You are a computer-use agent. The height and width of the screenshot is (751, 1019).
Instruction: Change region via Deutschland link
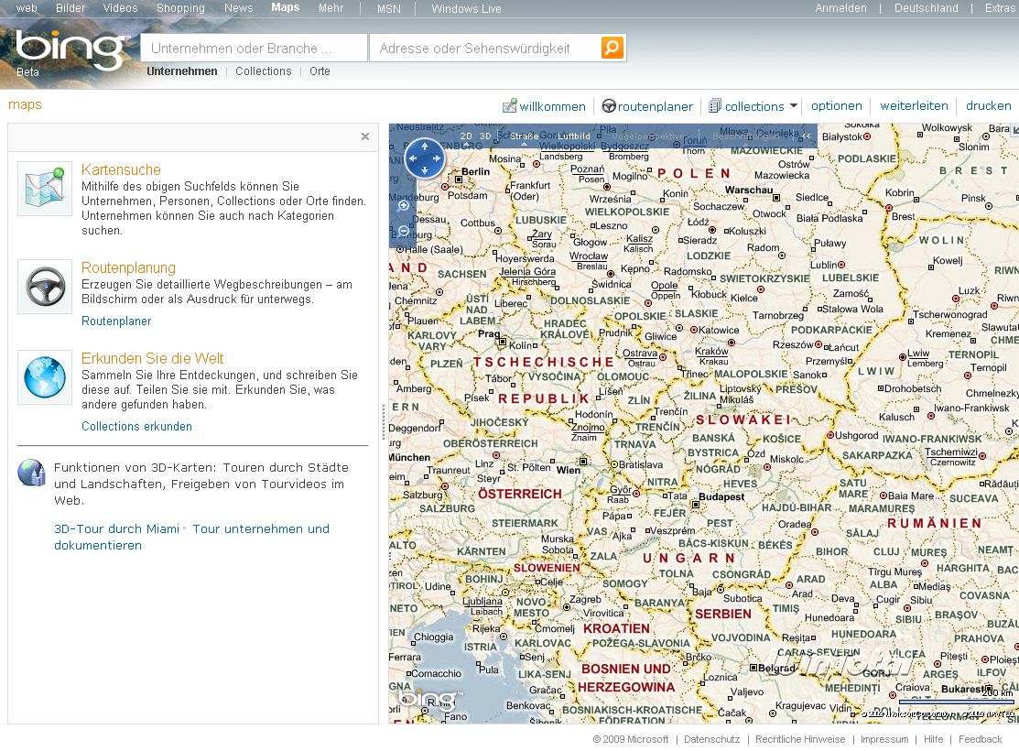coord(926,8)
